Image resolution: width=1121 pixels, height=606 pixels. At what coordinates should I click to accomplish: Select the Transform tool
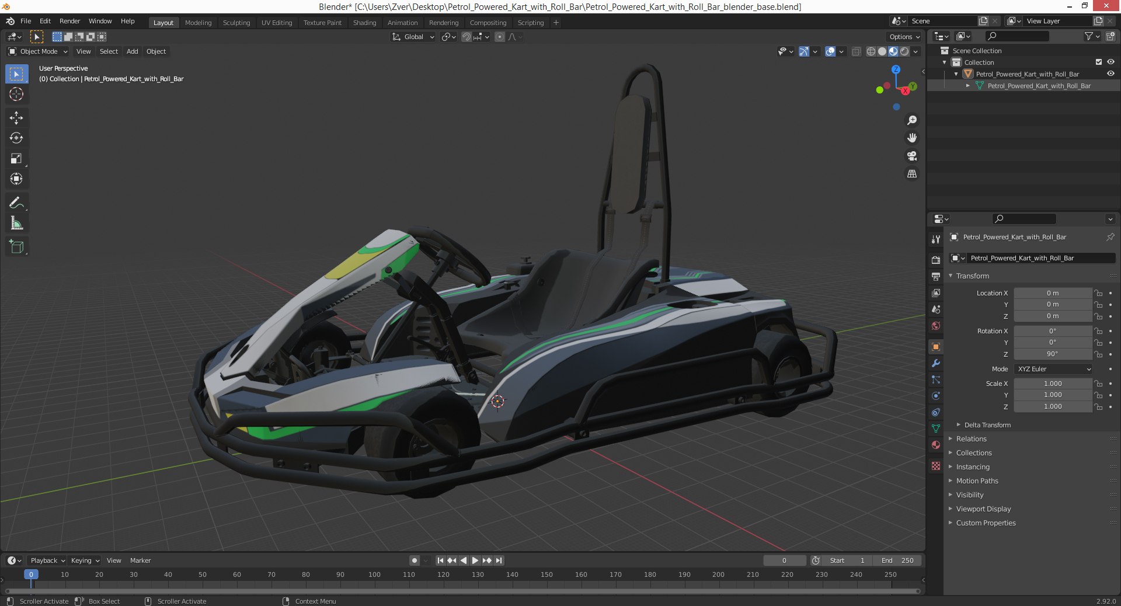pyautogui.click(x=16, y=179)
